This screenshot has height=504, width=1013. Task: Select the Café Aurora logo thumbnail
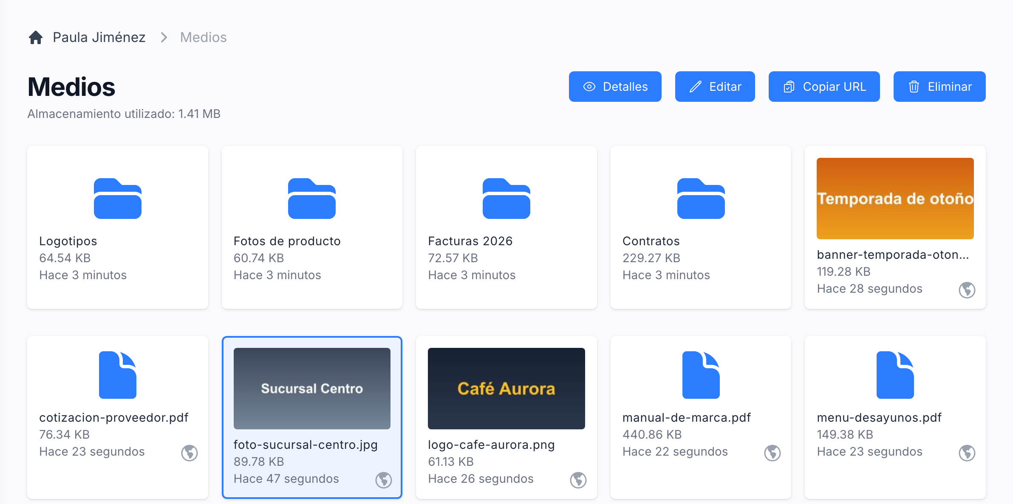(506, 389)
